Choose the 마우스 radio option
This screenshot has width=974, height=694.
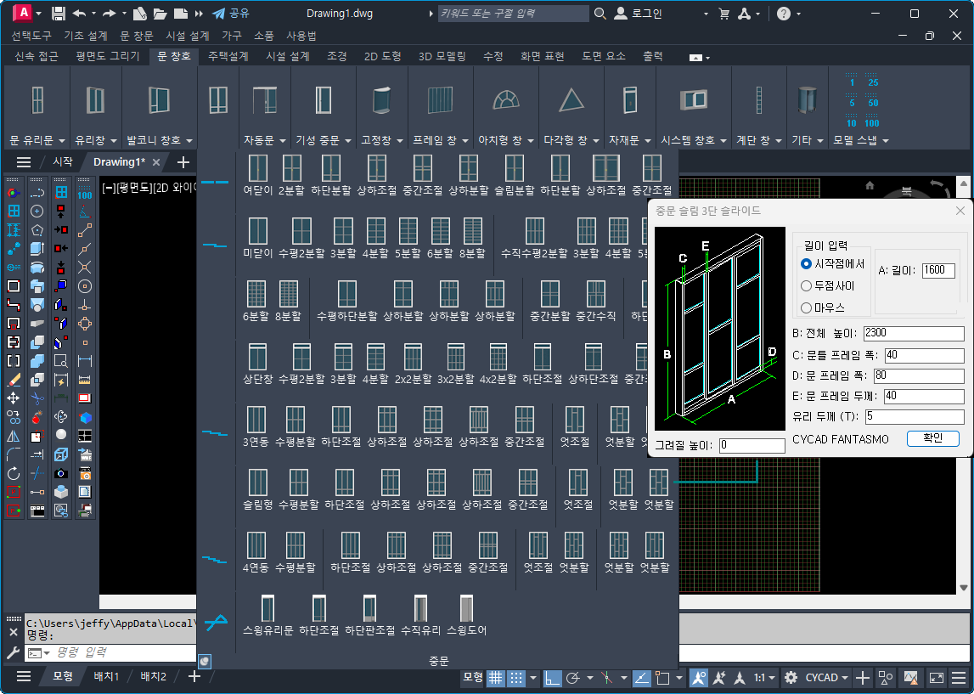(x=807, y=308)
